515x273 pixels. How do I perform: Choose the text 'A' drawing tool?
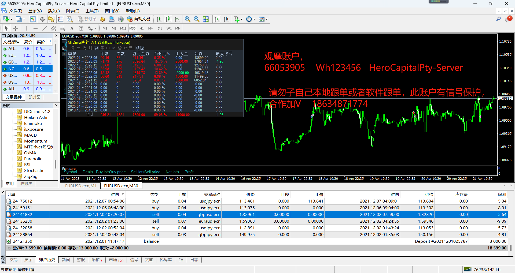pos(72,28)
